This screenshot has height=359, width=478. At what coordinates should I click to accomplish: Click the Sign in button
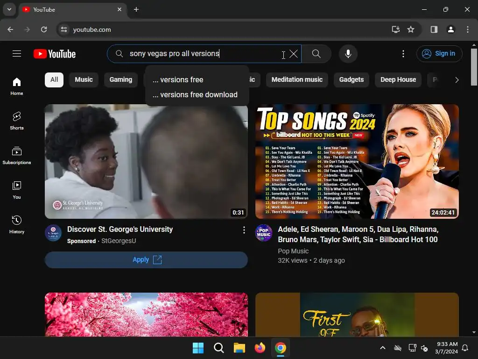coord(439,54)
